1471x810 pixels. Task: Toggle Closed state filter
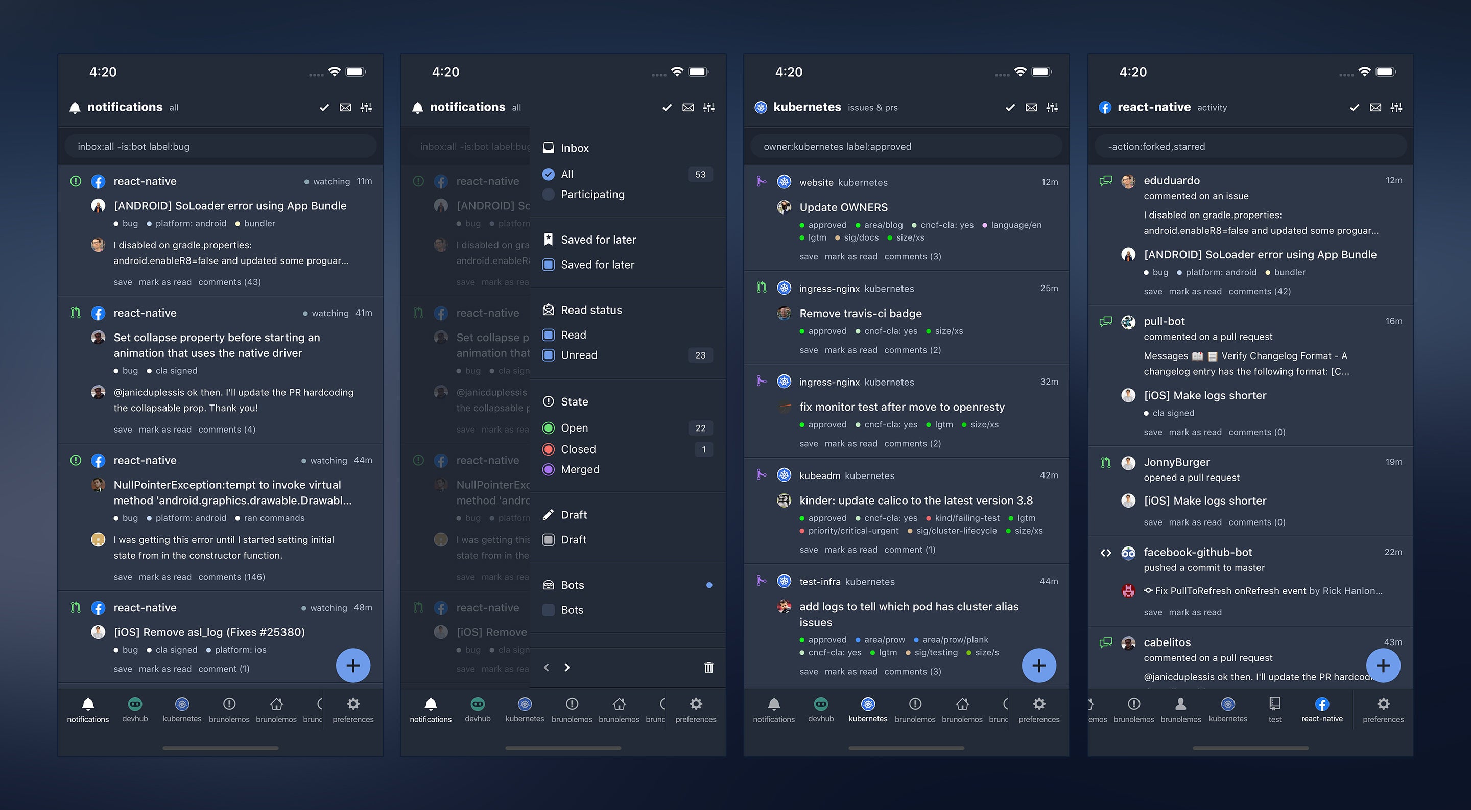pos(548,449)
